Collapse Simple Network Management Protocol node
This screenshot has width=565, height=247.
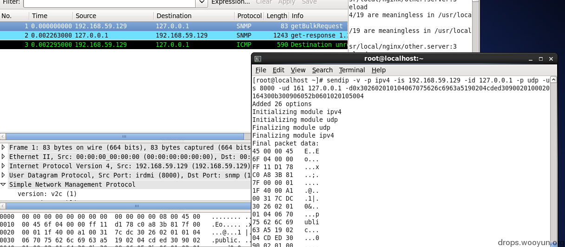coord(4,184)
